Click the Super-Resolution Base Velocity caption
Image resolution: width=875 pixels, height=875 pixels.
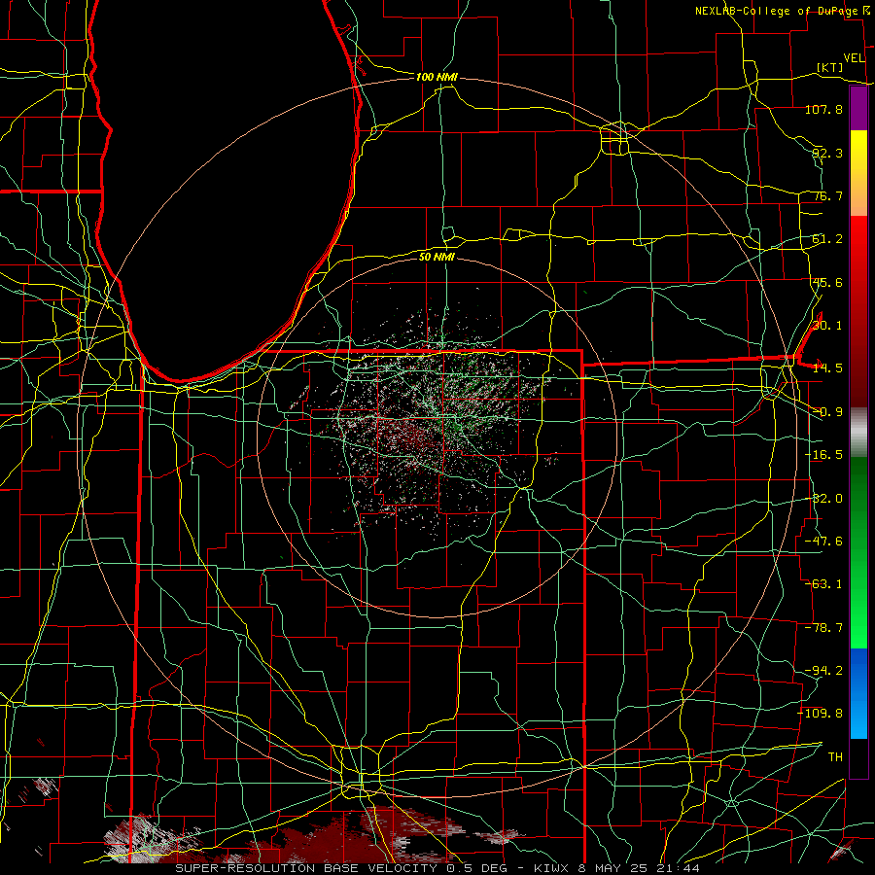(x=437, y=868)
